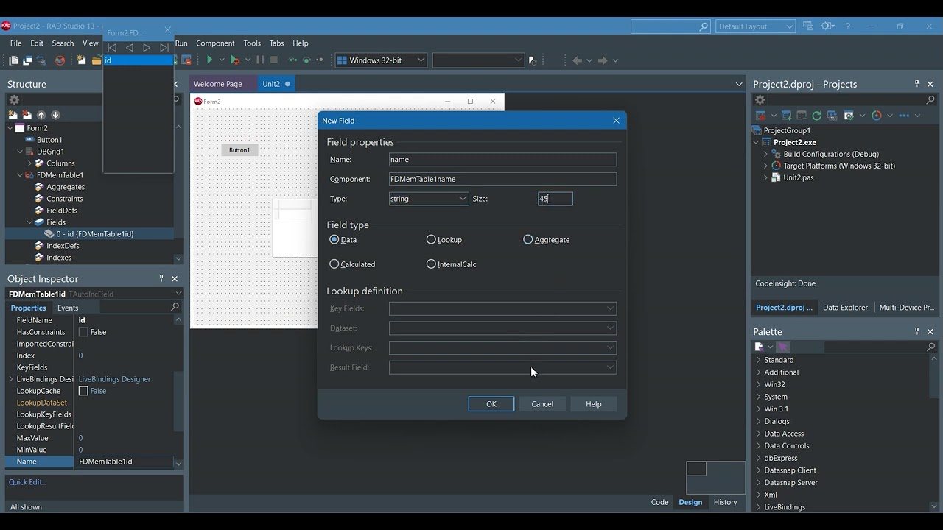Click the LiveBindings Designer value link
This screenshot has width=943, height=530.
click(x=114, y=379)
